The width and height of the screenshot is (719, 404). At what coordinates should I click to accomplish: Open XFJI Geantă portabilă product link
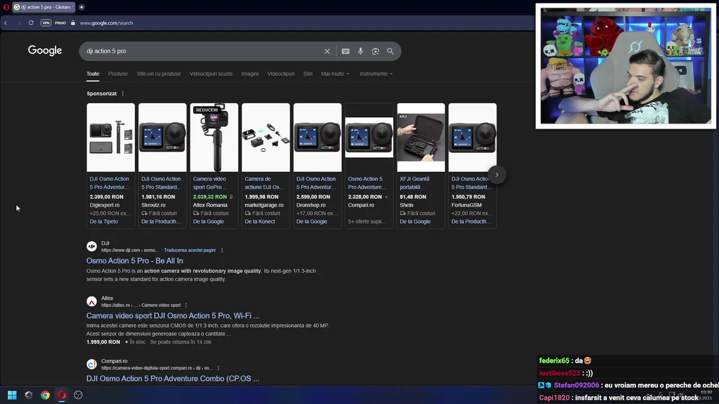[x=415, y=183]
